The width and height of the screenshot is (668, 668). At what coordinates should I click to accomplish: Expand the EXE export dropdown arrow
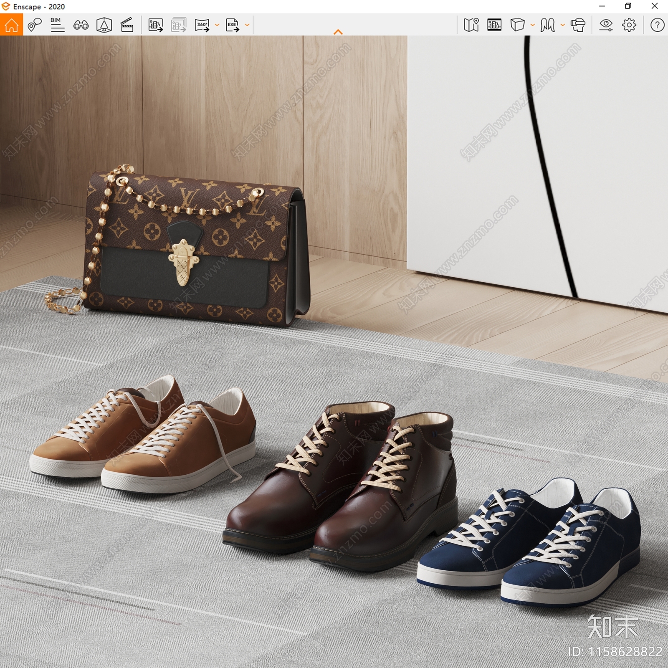pos(247,25)
